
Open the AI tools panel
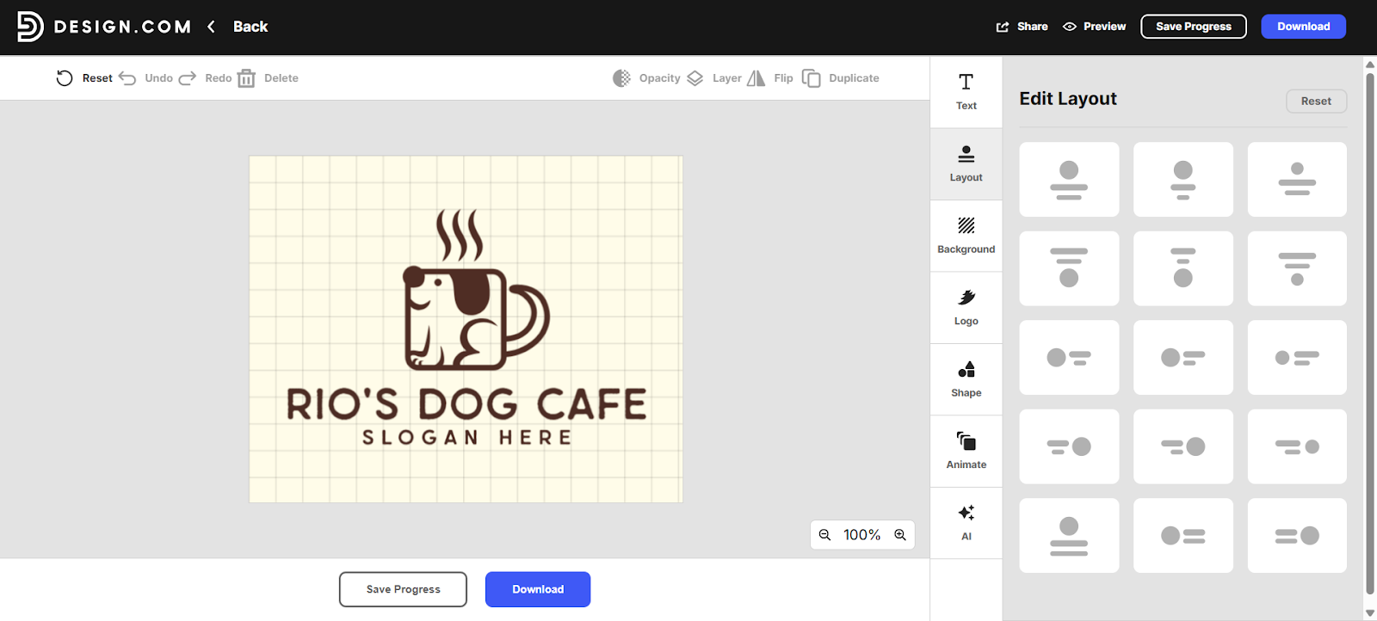pyautogui.click(x=966, y=523)
